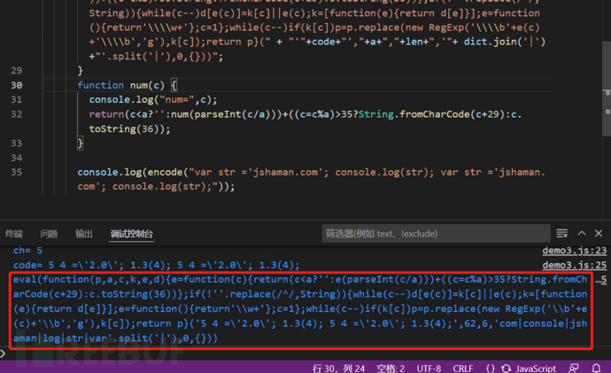Click line number 32 in the gutter

(x=16, y=114)
